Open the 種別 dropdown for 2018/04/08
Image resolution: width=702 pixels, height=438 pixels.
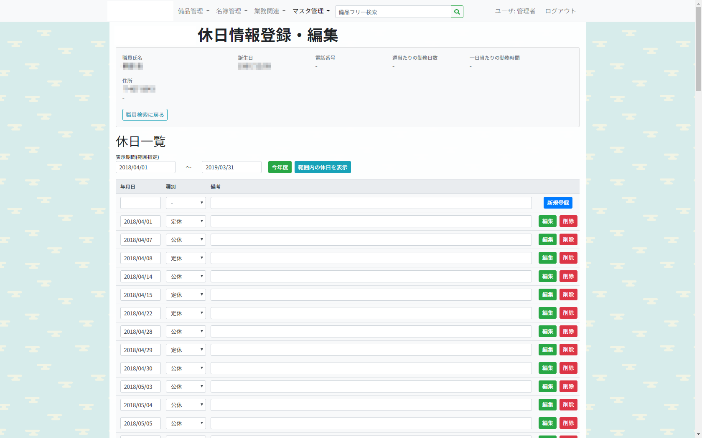tap(186, 258)
